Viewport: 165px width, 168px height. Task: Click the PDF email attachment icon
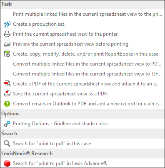tap(7, 84)
